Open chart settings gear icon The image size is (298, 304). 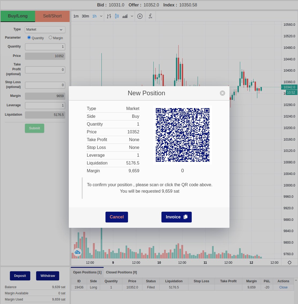[x=289, y=262]
